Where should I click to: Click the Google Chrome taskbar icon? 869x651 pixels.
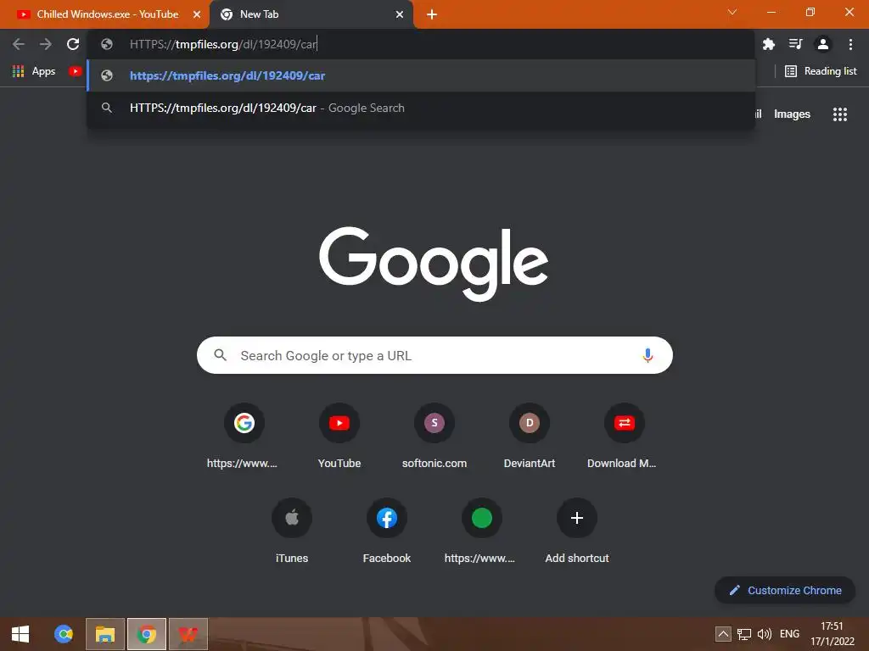tap(146, 634)
